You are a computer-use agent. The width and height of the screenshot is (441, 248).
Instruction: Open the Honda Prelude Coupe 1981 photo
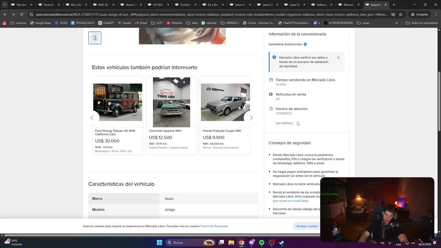point(225,102)
